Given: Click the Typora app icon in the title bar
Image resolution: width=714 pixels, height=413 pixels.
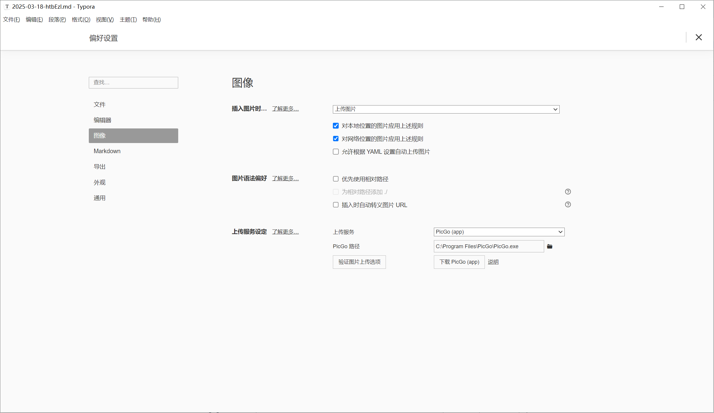Looking at the screenshot, I should [7, 7].
